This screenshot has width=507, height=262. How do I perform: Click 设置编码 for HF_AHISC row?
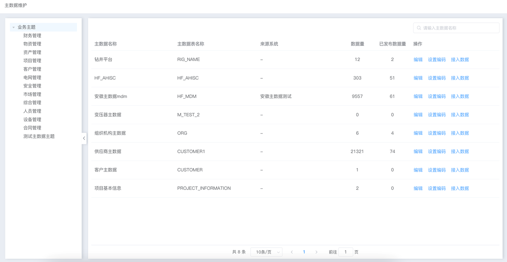pyautogui.click(x=437, y=78)
